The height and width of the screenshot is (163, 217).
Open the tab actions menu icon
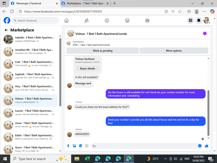tap(4, 3)
